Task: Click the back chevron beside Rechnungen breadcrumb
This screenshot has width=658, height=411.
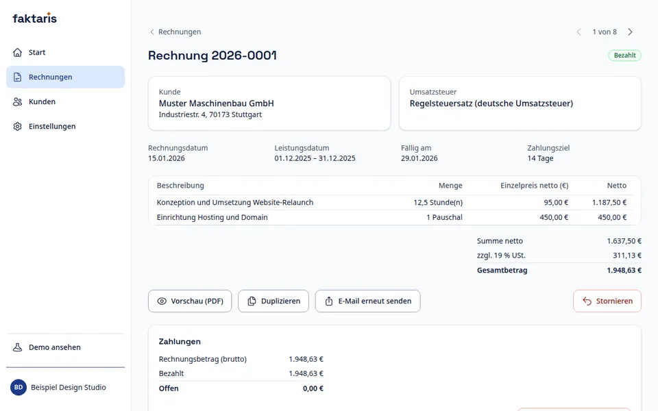Action: 152,32
